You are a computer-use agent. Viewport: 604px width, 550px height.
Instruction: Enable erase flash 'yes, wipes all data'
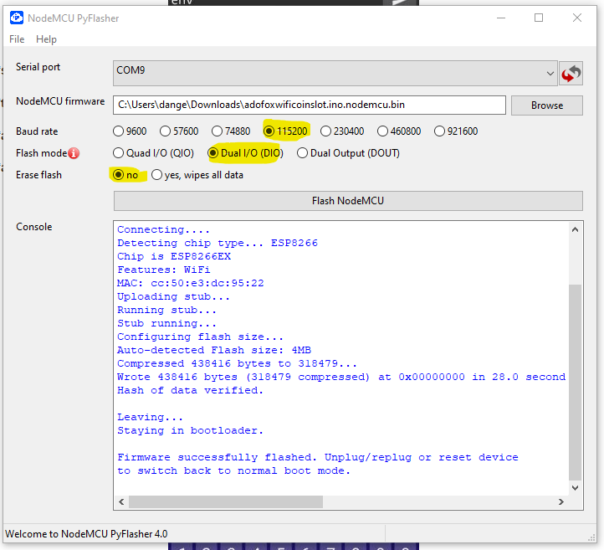coord(157,175)
